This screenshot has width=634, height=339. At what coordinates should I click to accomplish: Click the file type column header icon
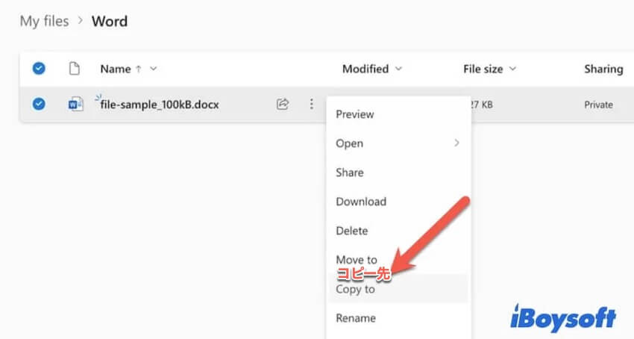[74, 69]
